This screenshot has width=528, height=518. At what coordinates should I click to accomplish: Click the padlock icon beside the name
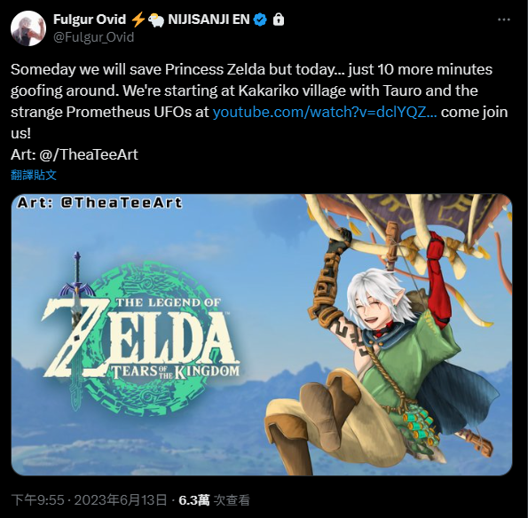point(278,20)
